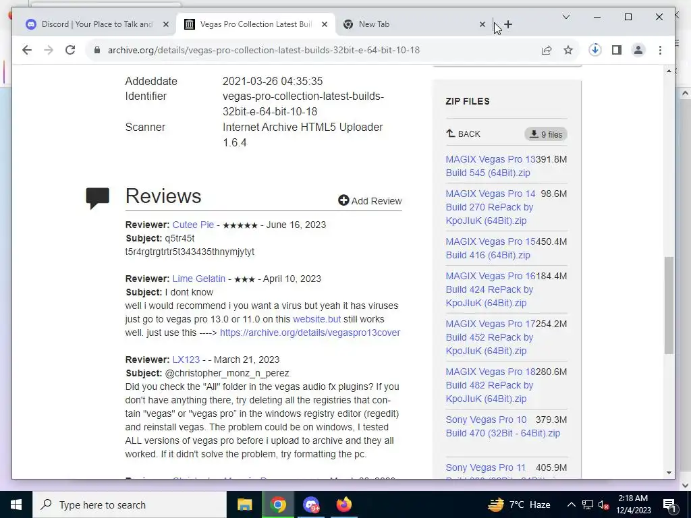Open the Chrome three-dot menu
Viewport: 691px width, 518px height.
[660, 50]
